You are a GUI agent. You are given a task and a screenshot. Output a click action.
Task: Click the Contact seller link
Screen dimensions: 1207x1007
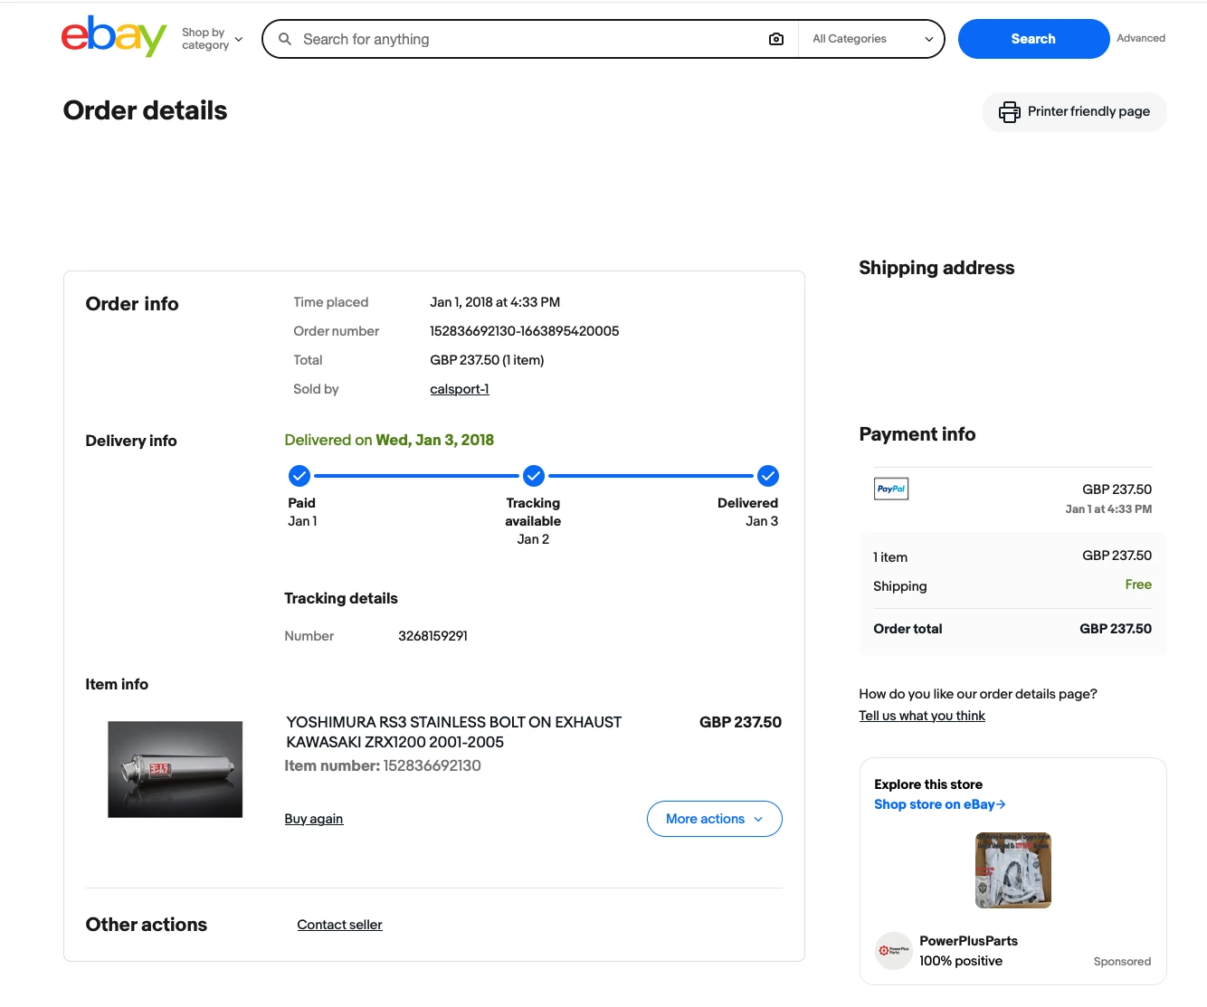[340, 925]
